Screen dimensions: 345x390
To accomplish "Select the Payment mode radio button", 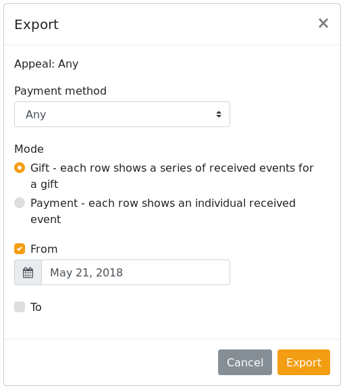I will (20, 203).
